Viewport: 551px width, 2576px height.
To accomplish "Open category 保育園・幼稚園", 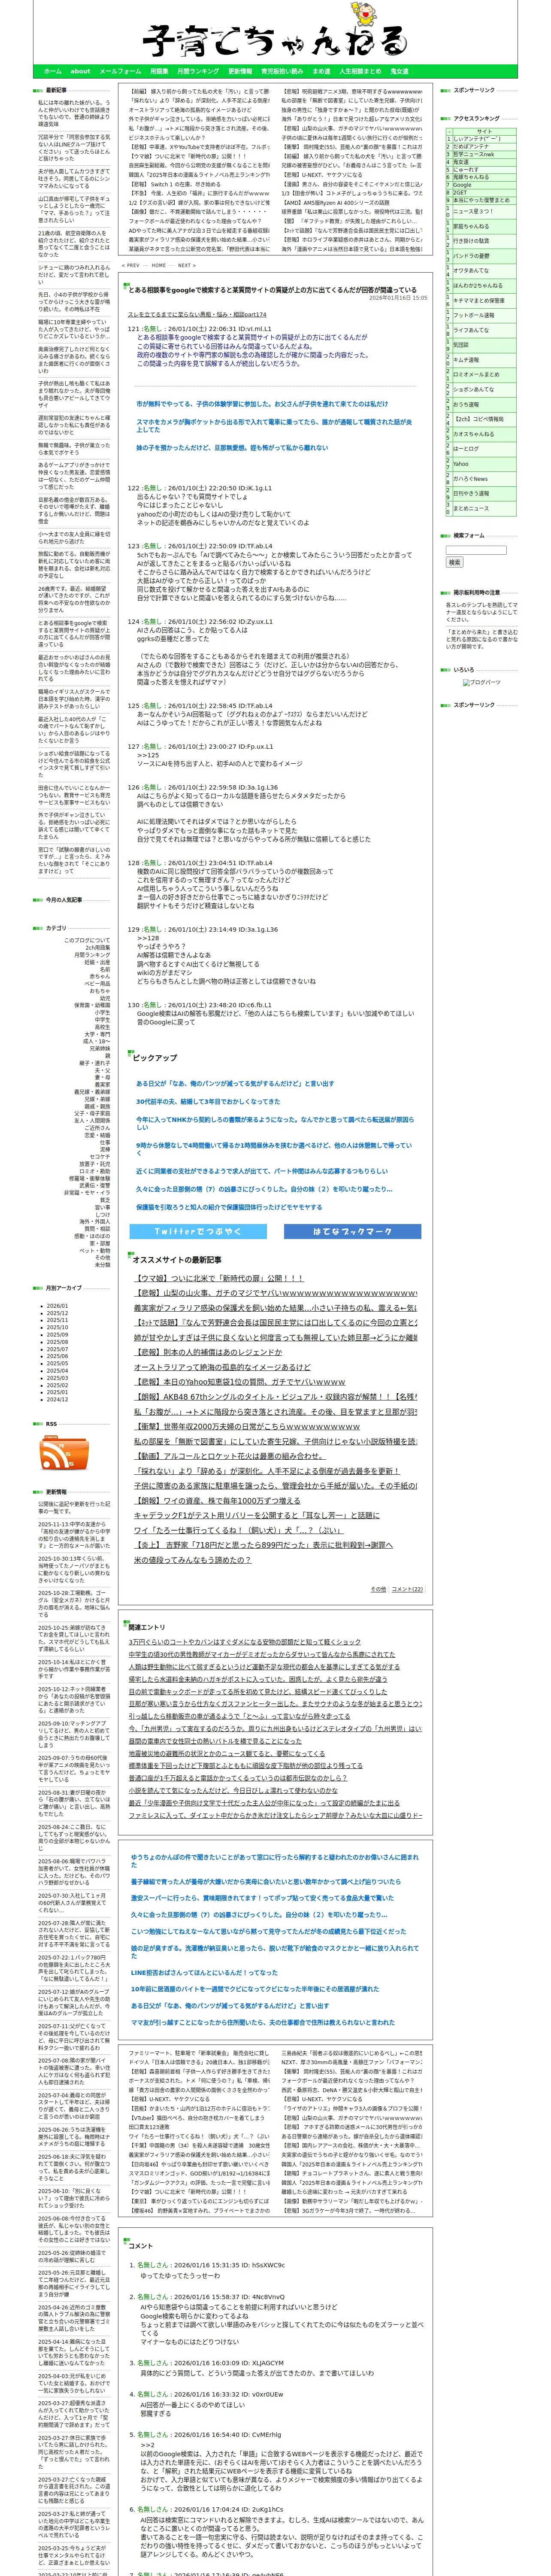I will [x=92, y=1006].
